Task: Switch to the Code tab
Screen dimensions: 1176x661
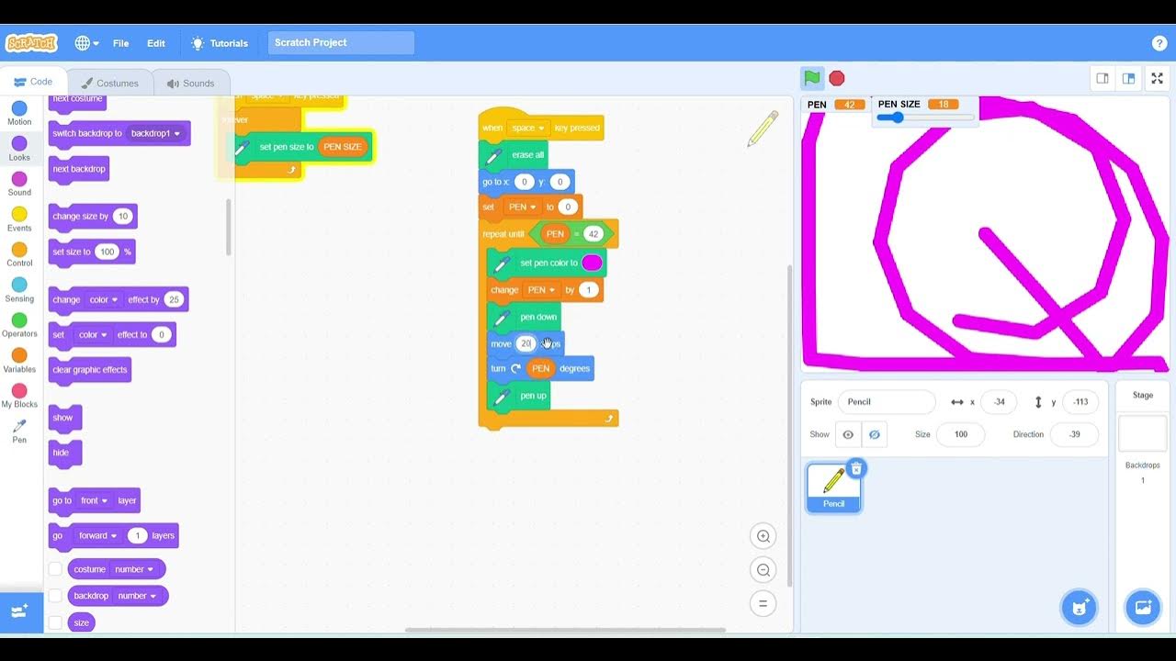Action: click(x=33, y=82)
